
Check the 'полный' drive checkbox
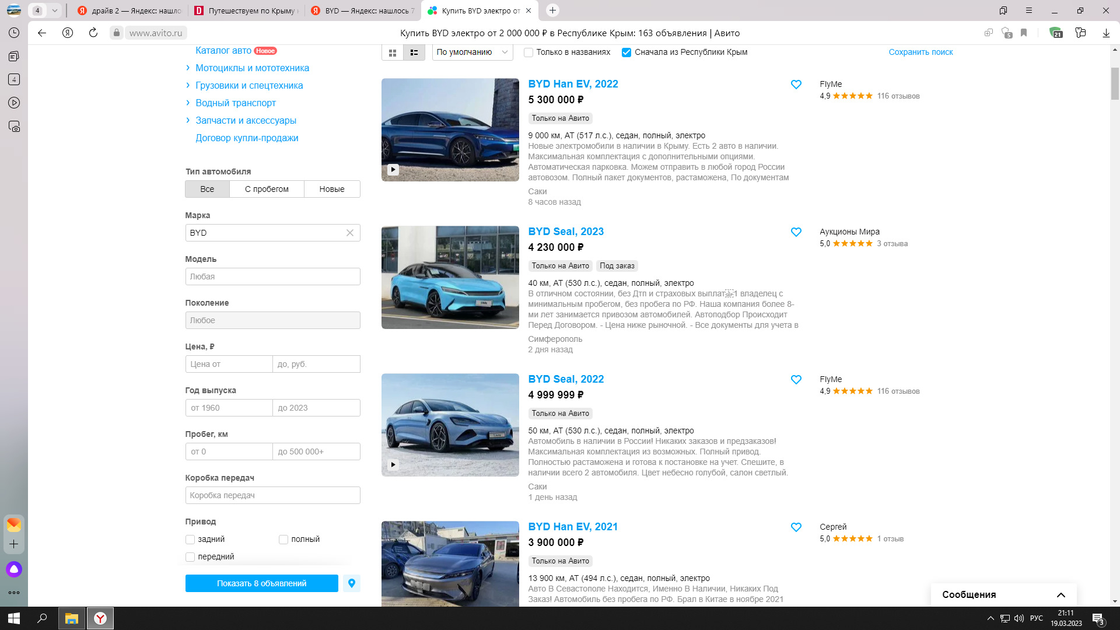pos(283,540)
